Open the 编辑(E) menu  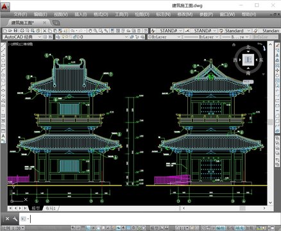40,14
